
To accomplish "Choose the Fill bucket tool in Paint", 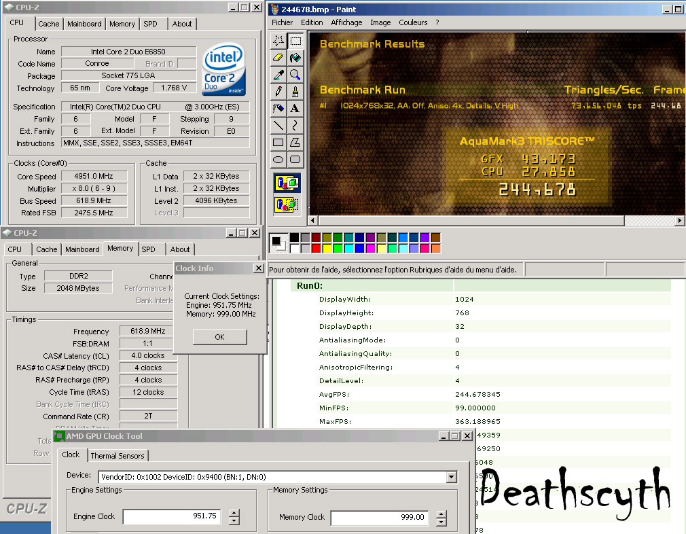I will click(295, 58).
